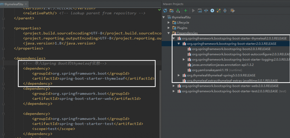
Task: Toggle Offline Mode in Maven toolbar
Action: coord(206,10)
